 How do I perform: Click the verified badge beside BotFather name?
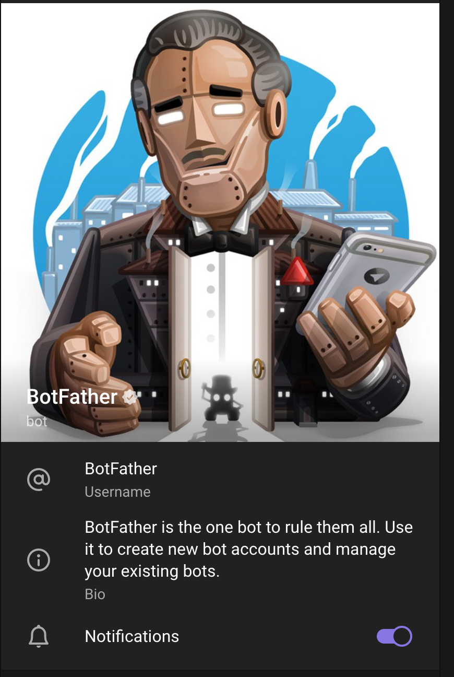point(130,398)
